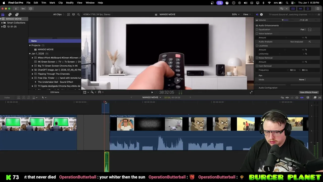Screen dimensions: 323x182
Task: Collapse the Projects group triangle
Action: [x=30, y=45]
